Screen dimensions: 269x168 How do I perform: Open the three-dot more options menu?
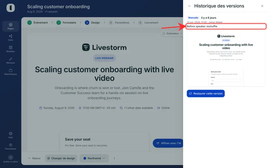click(114, 158)
